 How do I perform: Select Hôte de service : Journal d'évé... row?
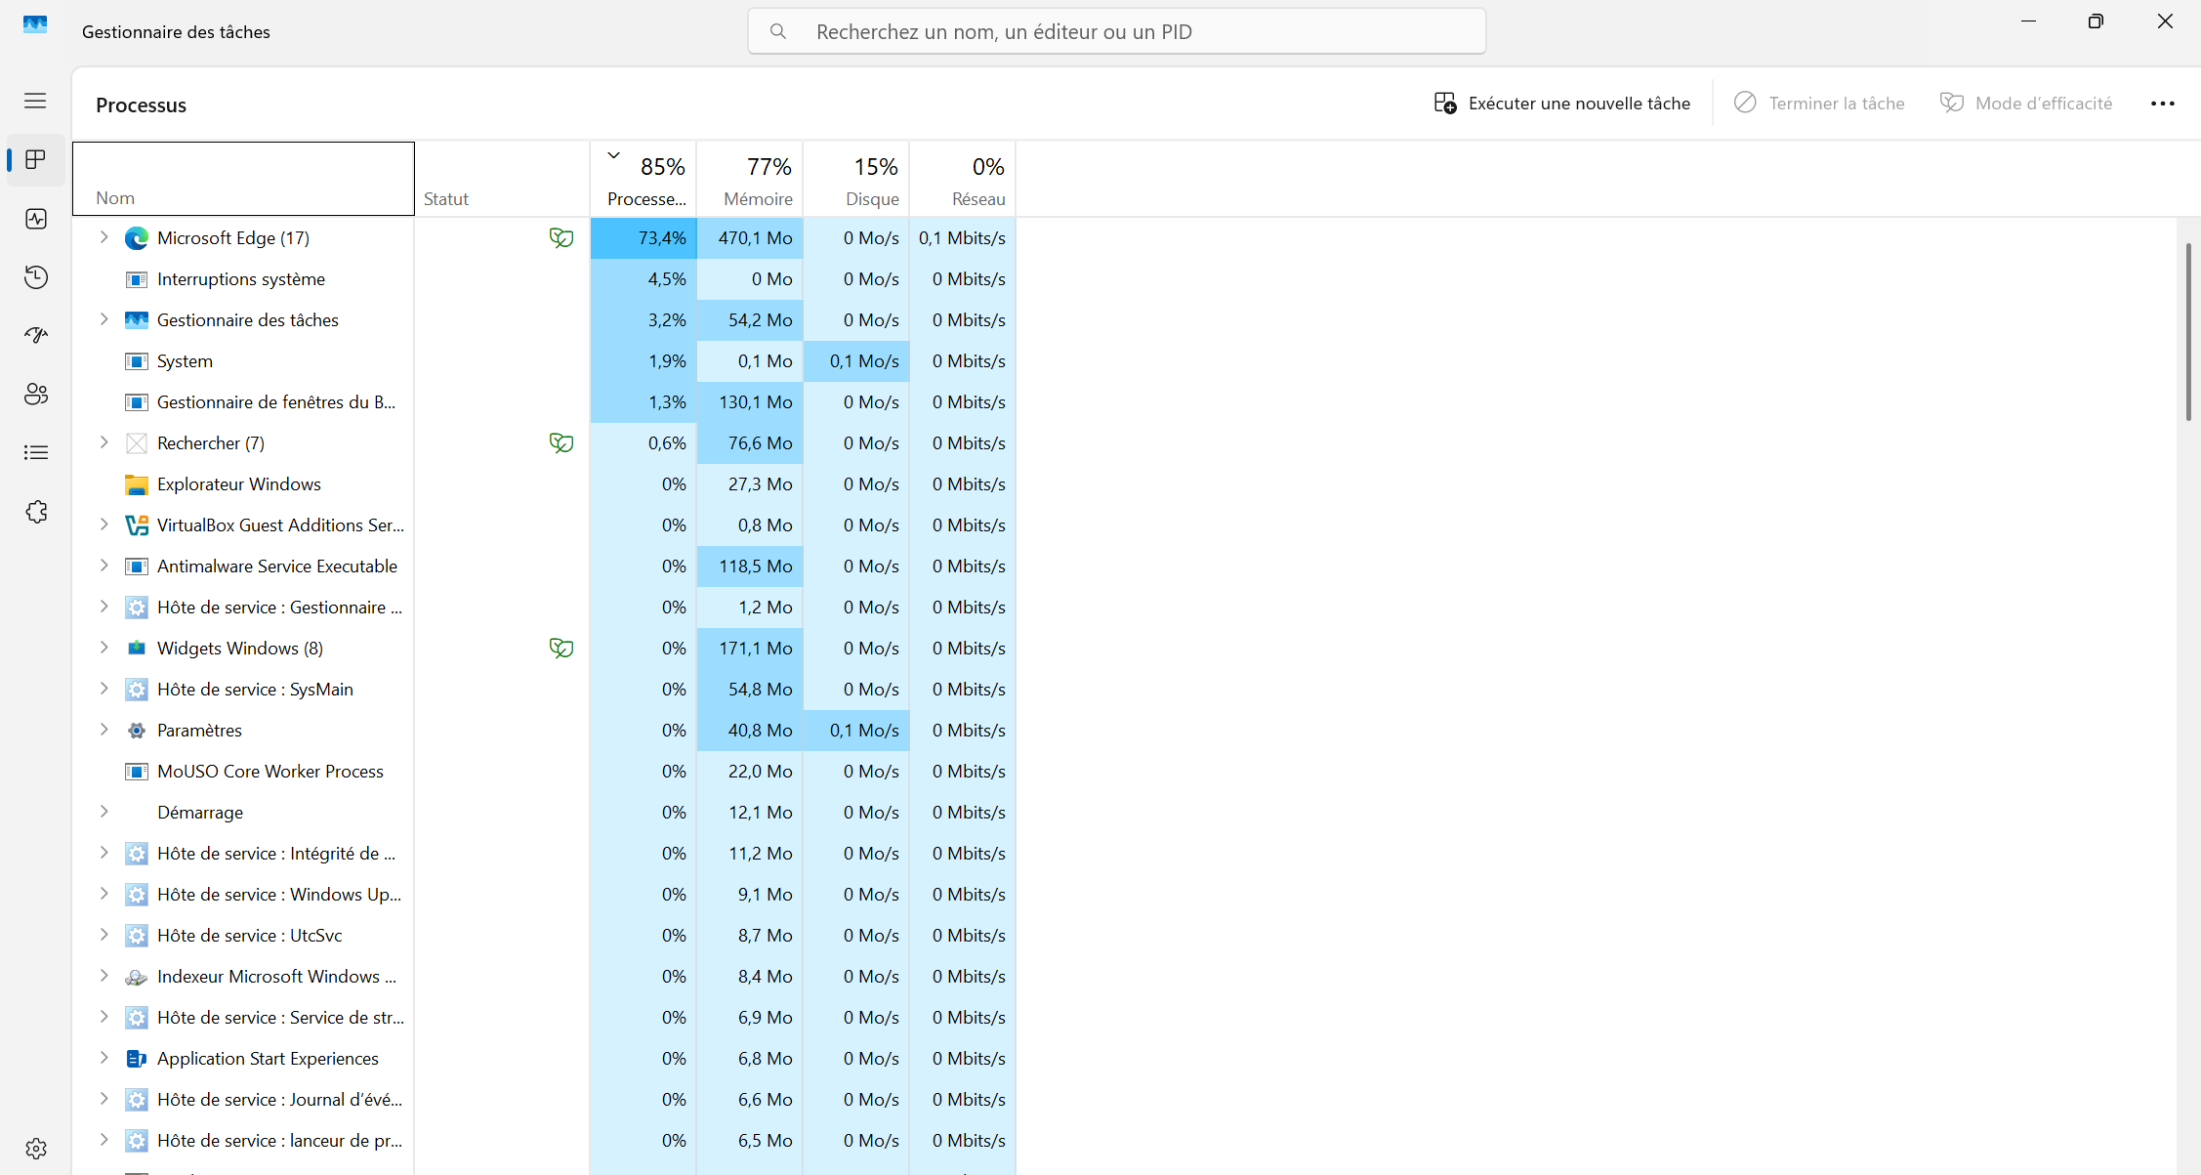(545, 1100)
